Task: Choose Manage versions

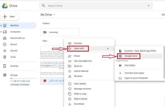Action: tap(89, 89)
